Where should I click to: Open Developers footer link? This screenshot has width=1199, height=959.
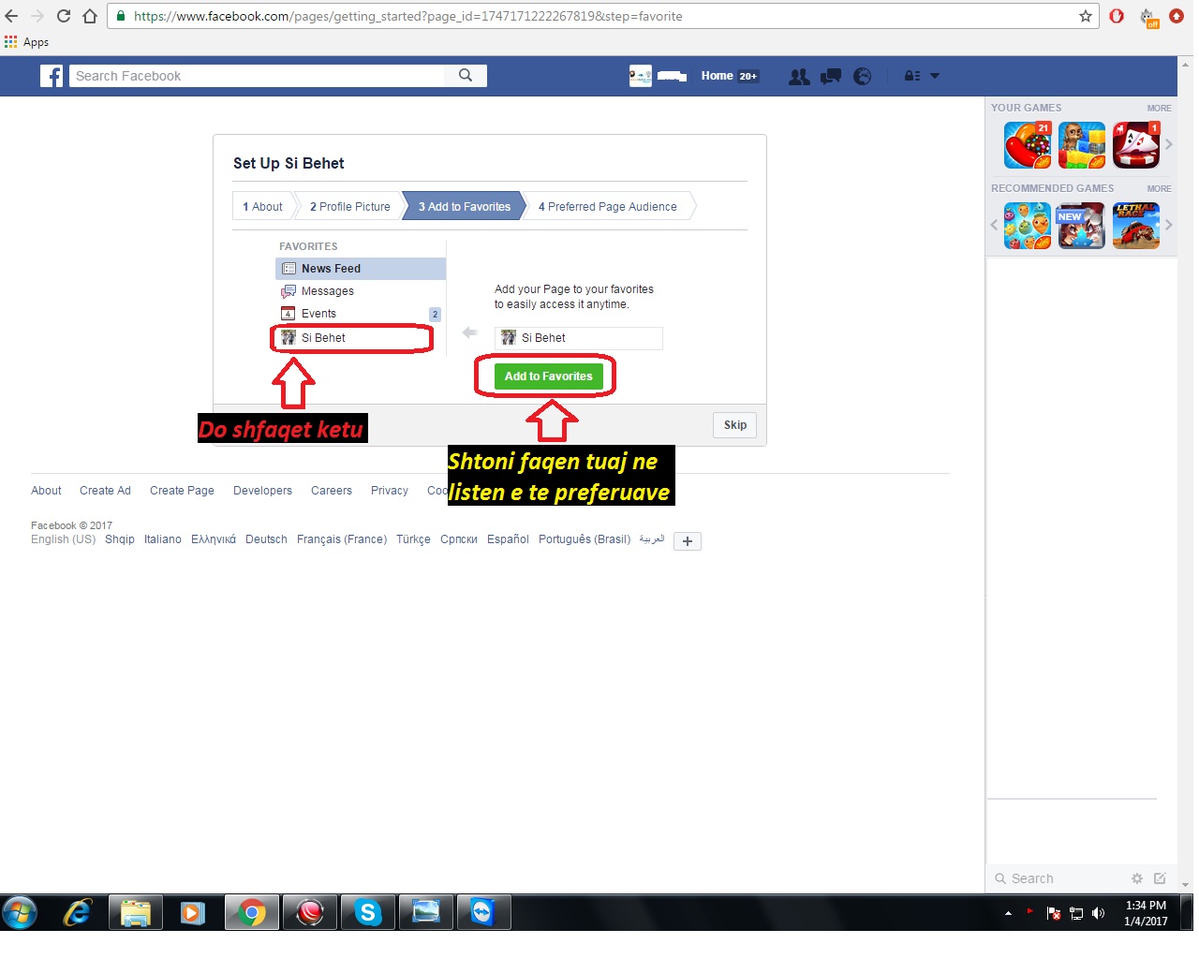coord(262,491)
